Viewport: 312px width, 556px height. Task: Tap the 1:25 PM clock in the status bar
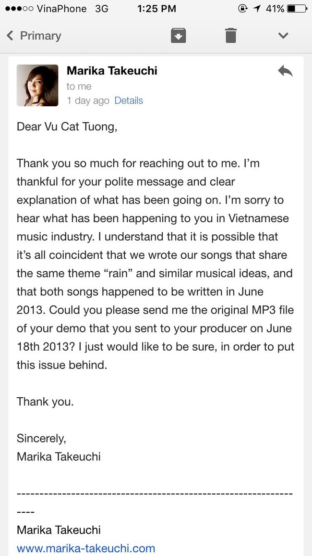(x=156, y=9)
